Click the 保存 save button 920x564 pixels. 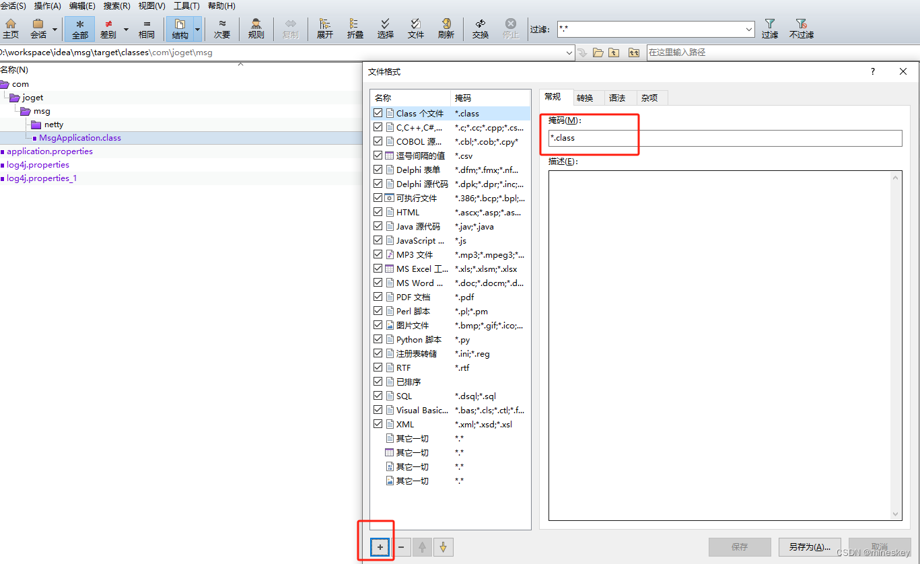point(740,547)
